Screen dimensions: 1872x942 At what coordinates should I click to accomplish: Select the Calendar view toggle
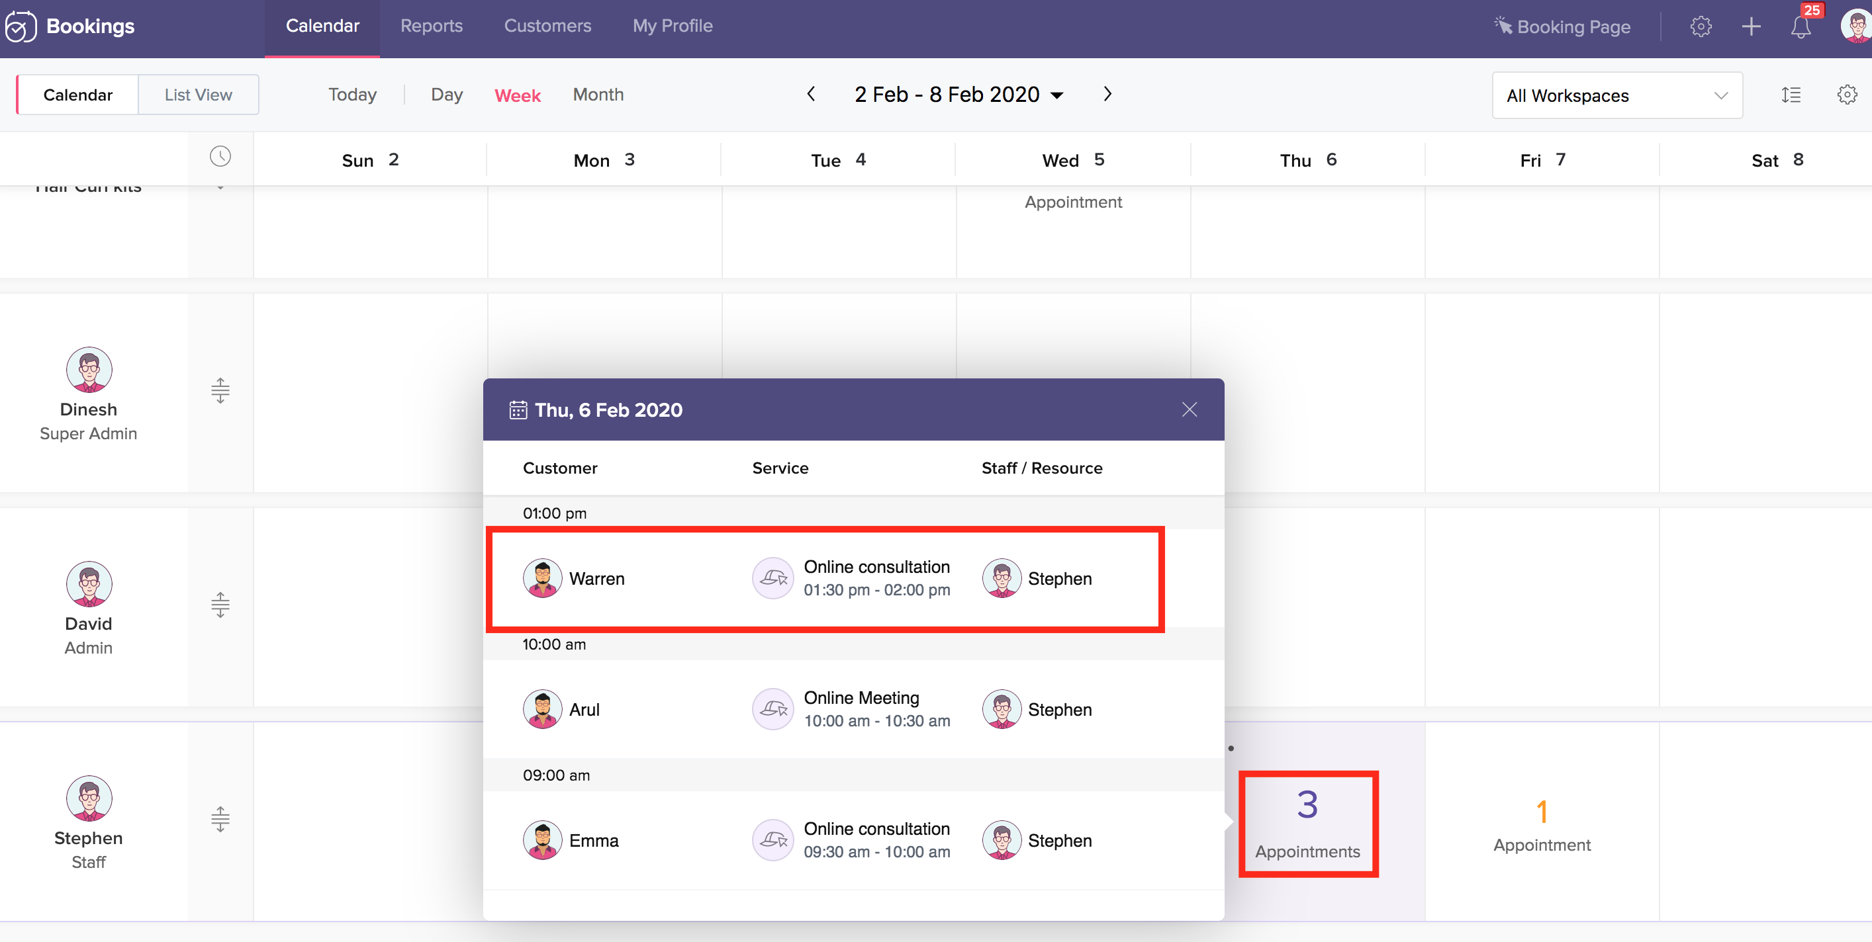[77, 95]
